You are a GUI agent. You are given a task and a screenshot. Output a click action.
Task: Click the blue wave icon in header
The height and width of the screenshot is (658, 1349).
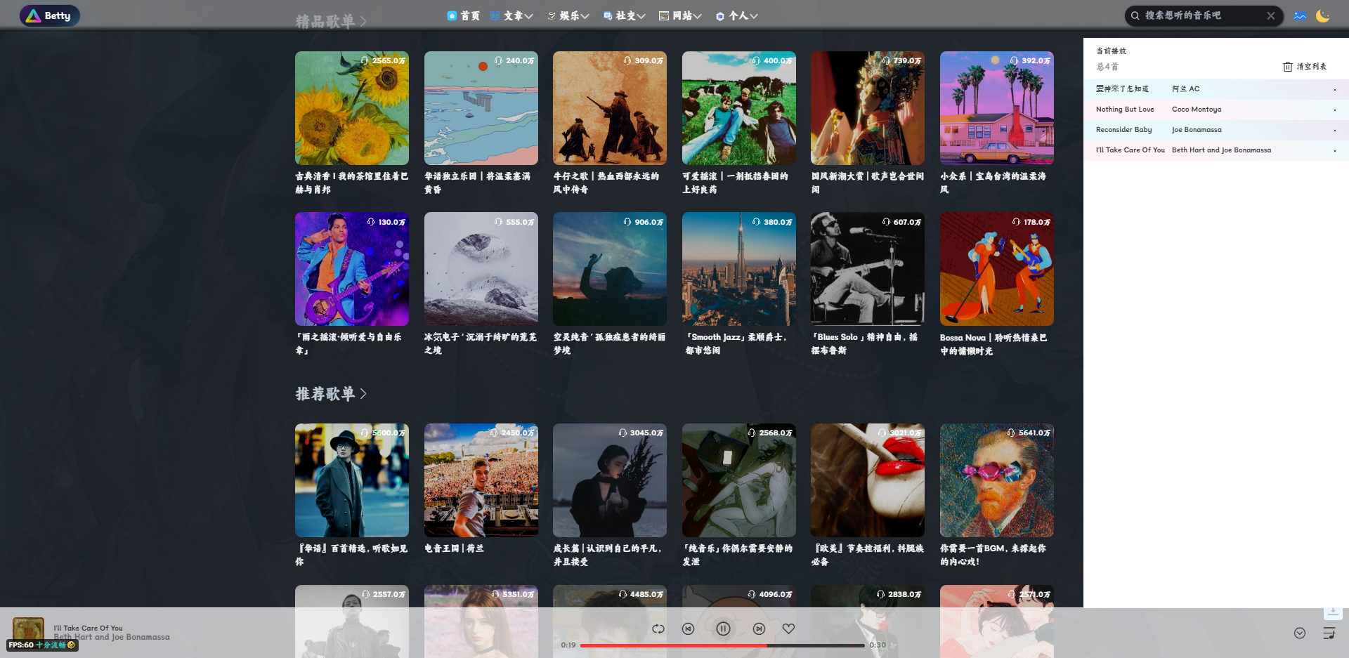click(x=1300, y=15)
